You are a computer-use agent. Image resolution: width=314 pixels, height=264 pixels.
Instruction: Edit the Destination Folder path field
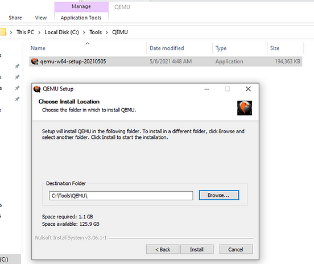pyautogui.click(x=121, y=196)
